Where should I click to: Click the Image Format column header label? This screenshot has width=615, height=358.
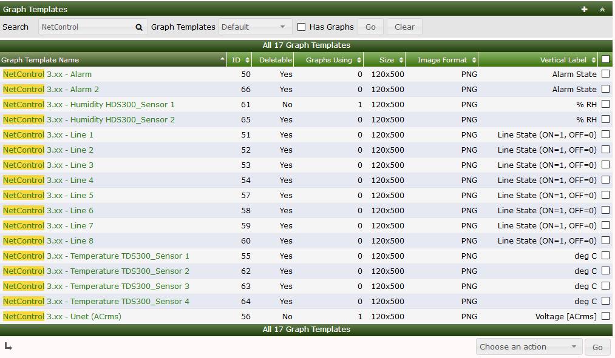(442, 60)
